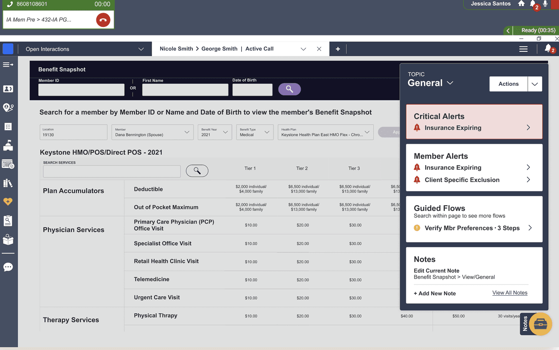Click the Location field showing 19130
559x350 pixels.
pyautogui.click(x=74, y=132)
